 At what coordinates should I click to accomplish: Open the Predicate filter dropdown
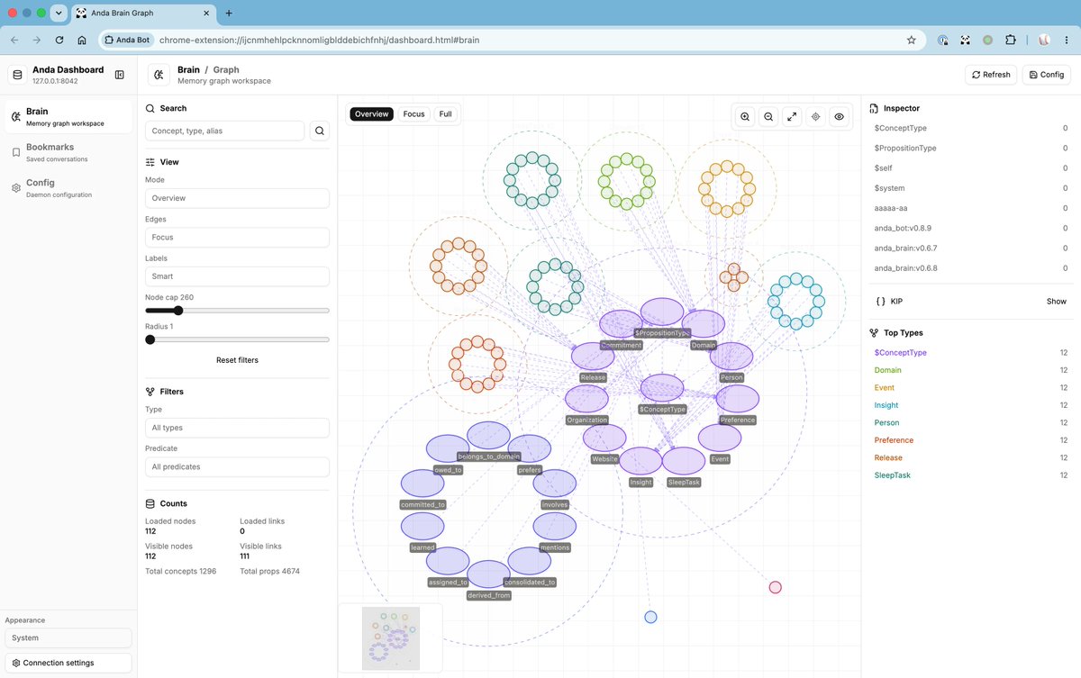click(x=237, y=466)
